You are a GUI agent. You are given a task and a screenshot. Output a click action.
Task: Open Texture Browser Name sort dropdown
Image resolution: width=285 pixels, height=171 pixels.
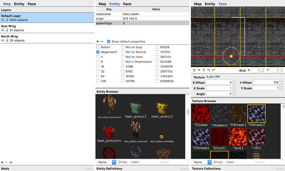[202, 162]
